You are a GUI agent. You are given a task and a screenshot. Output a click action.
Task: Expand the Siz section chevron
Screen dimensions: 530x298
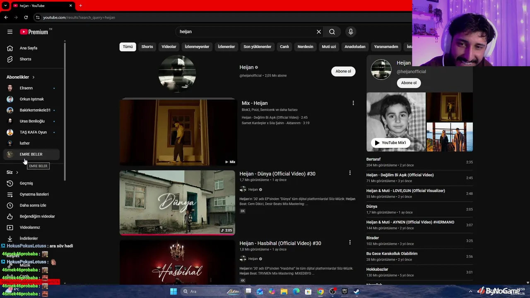click(x=17, y=172)
